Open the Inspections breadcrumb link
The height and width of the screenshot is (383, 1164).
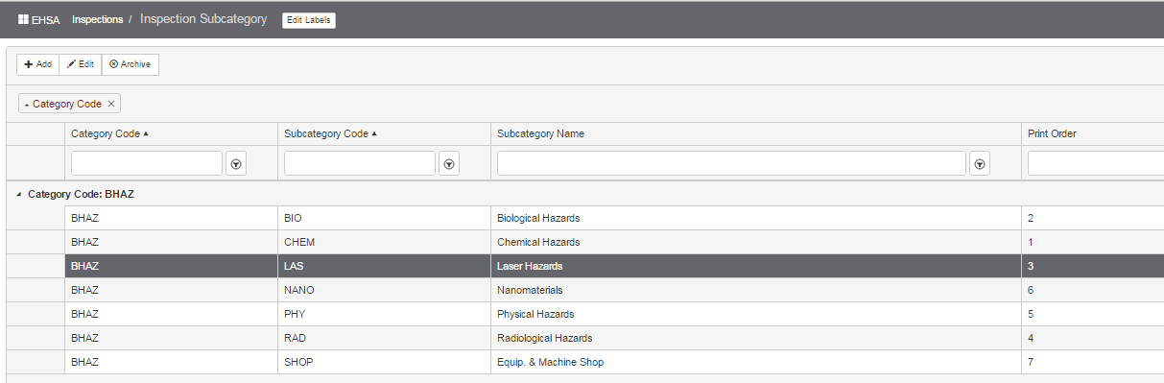[x=97, y=20]
